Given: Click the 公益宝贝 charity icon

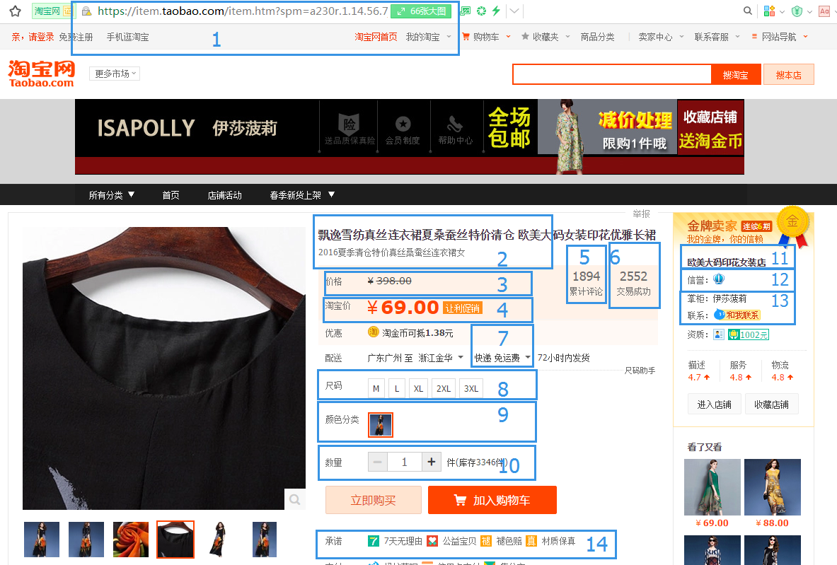Looking at the screenshot, I should [x=432, y=541].
